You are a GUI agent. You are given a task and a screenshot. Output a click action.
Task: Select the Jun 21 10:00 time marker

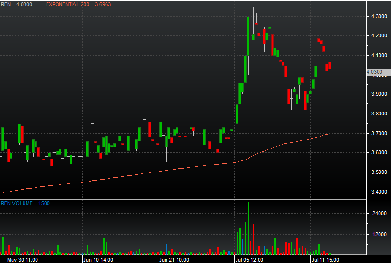(174, 259)
